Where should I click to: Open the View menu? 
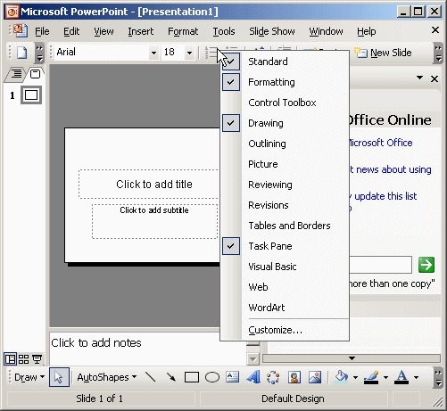103,31
